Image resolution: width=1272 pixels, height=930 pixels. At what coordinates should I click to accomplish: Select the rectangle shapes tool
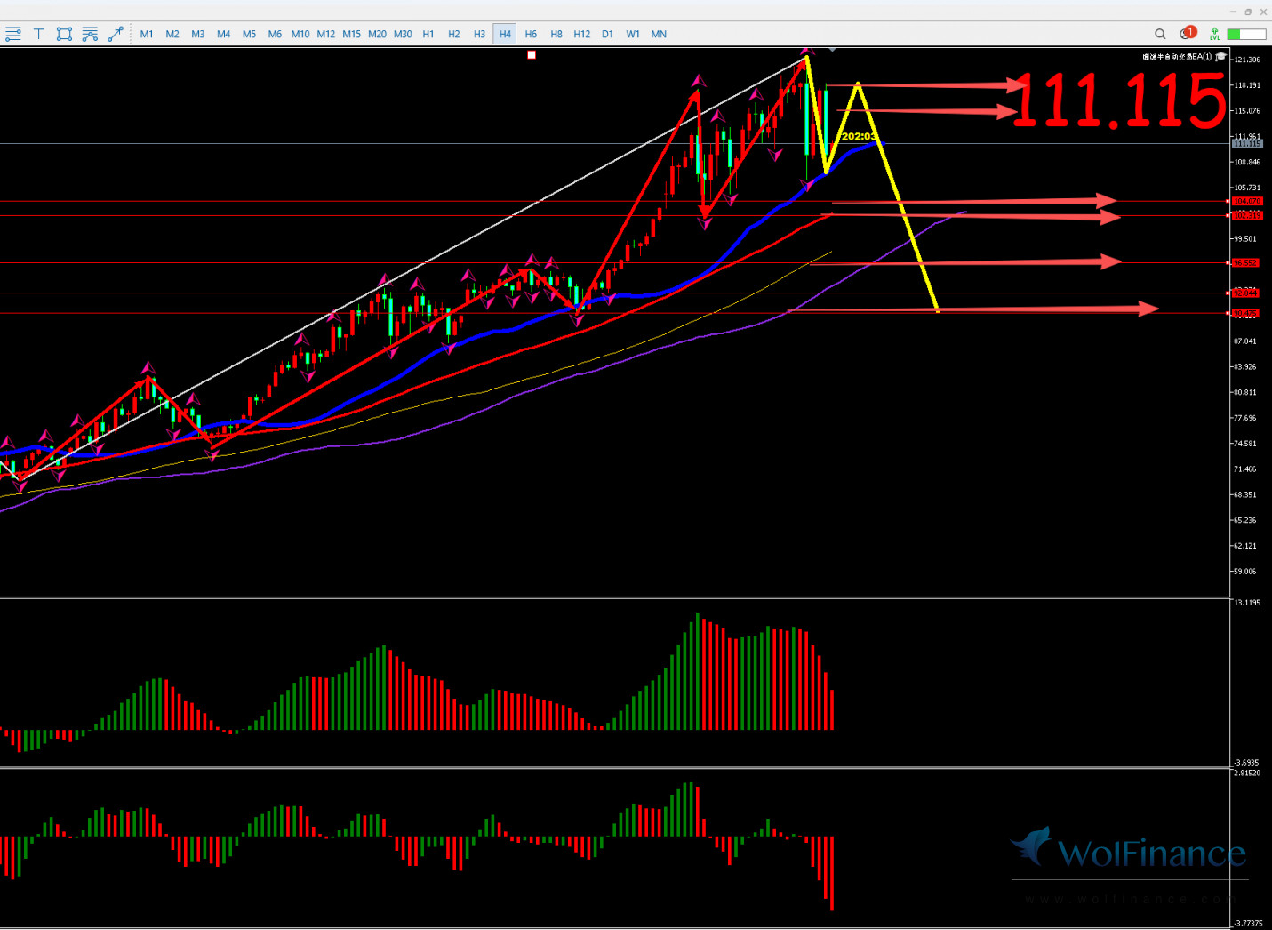[x=64, y=34]
